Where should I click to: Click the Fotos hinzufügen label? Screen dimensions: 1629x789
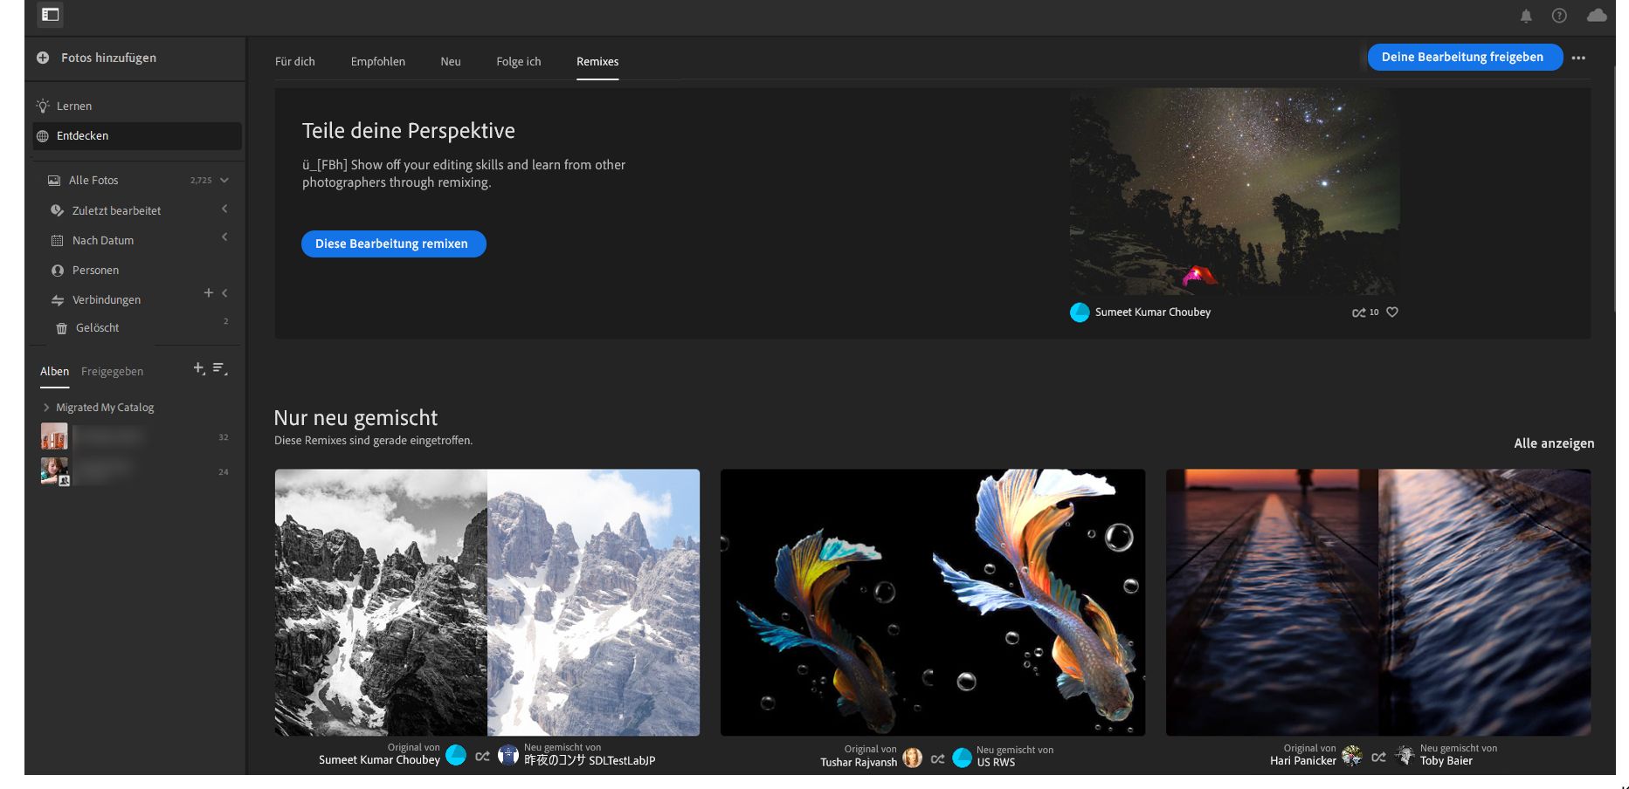109,58
